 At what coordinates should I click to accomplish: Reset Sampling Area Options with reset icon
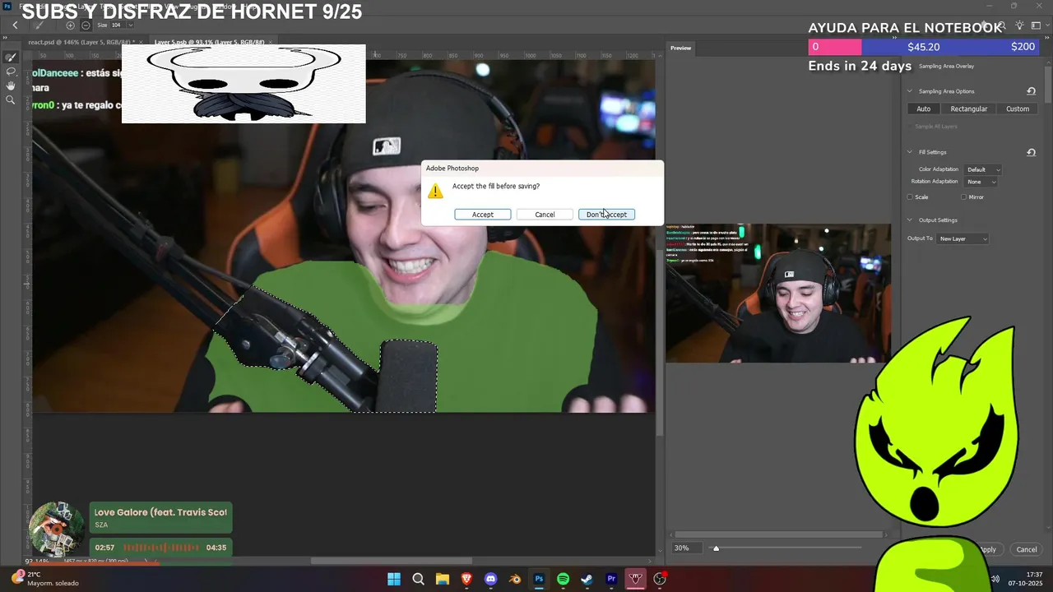pyautogui.click(x=1031, y=91)
